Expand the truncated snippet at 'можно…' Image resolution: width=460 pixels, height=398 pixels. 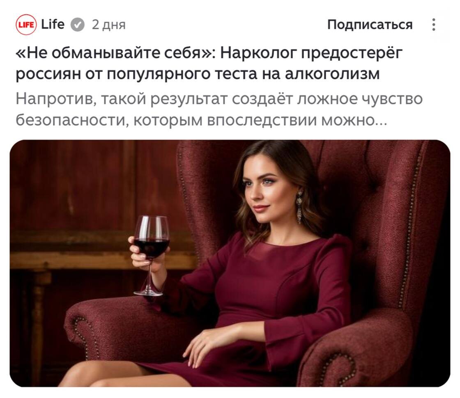click(354, 120)
